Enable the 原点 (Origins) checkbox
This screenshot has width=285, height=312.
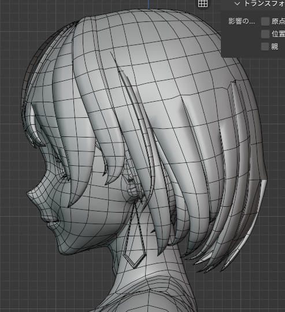pos(265,21)
